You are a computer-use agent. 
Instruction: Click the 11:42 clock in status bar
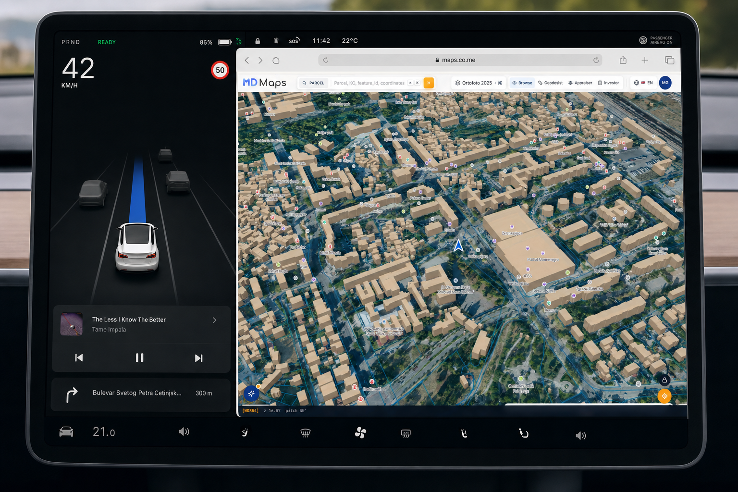click(321, 41)
